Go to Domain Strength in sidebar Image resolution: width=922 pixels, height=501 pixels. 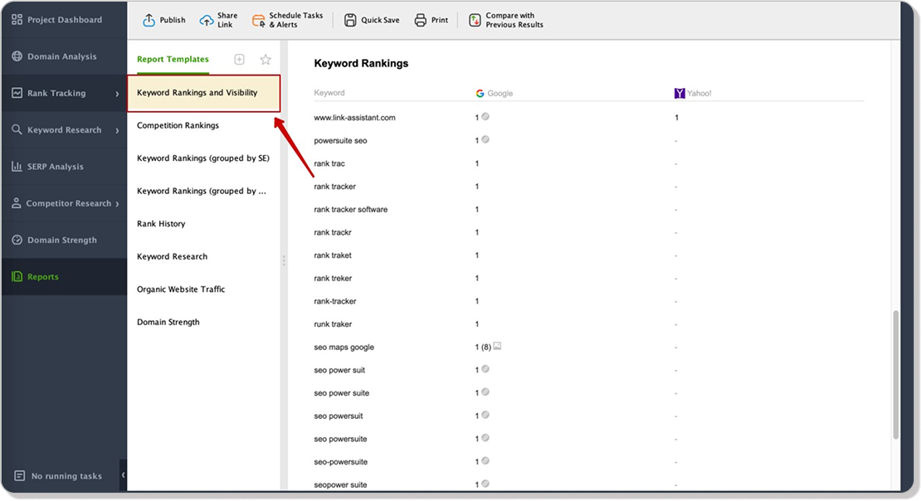tap(64, 240)
